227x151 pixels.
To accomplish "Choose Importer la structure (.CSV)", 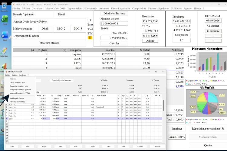I will [20, 93].
